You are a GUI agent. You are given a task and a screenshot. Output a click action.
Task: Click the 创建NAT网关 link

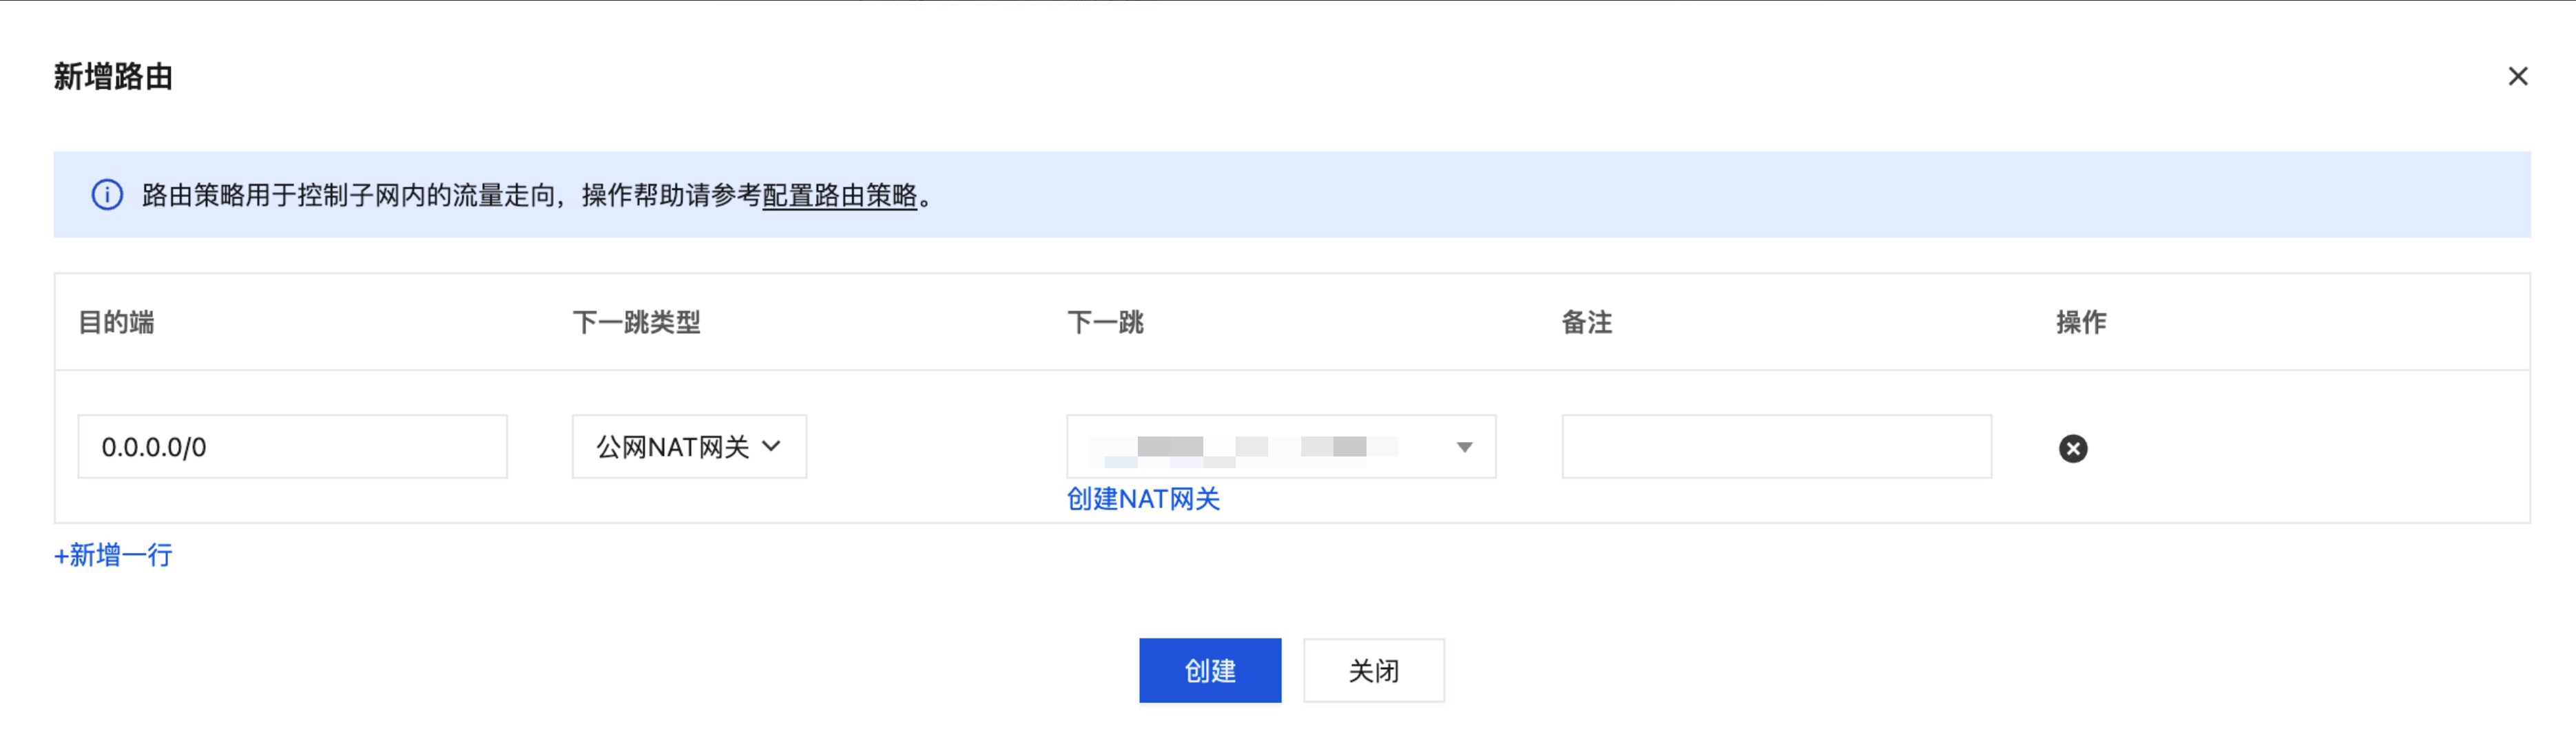pyautogui.click(x=1143, y=499)
